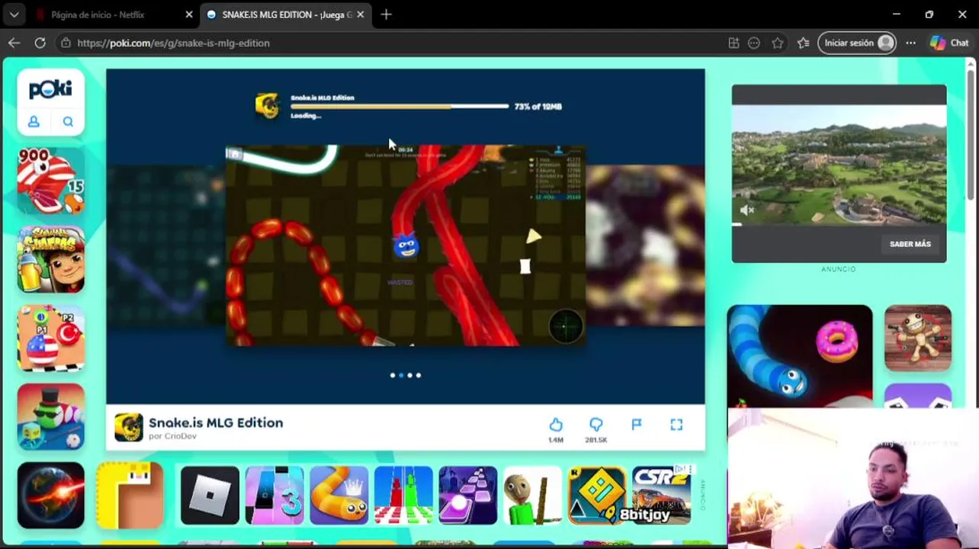Image resolution: width=979 pixels, height=549 pixels.
Task: Select the second carousel dot
Action: (401, 375)
